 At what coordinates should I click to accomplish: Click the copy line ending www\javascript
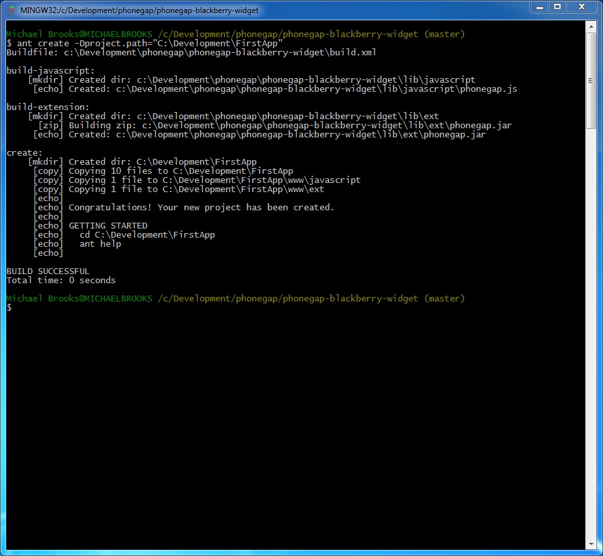tap(197, 180)
